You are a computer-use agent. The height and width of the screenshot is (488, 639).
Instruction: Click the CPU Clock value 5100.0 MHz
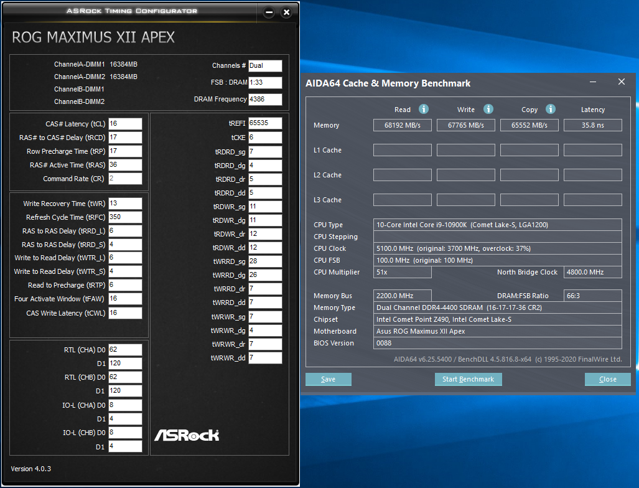[x=498, y=248]
